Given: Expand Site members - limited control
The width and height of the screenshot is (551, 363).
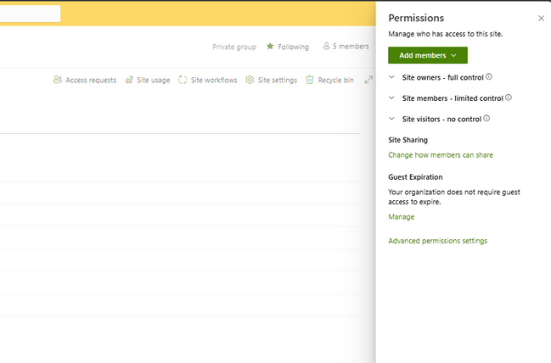Looking at the screenshot, I should tap(391, 98).
